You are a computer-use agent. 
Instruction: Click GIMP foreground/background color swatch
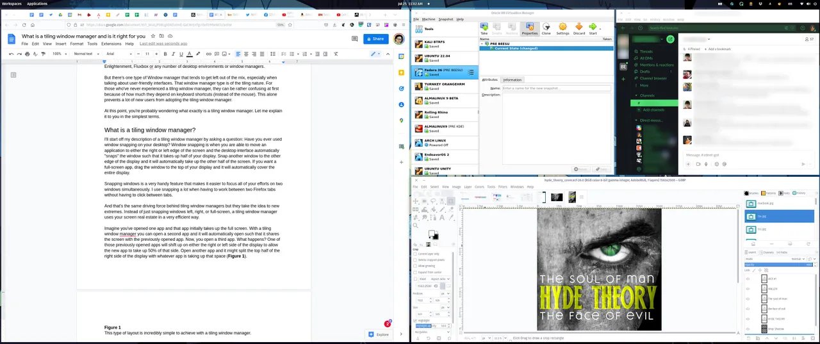tap(433, 234)
